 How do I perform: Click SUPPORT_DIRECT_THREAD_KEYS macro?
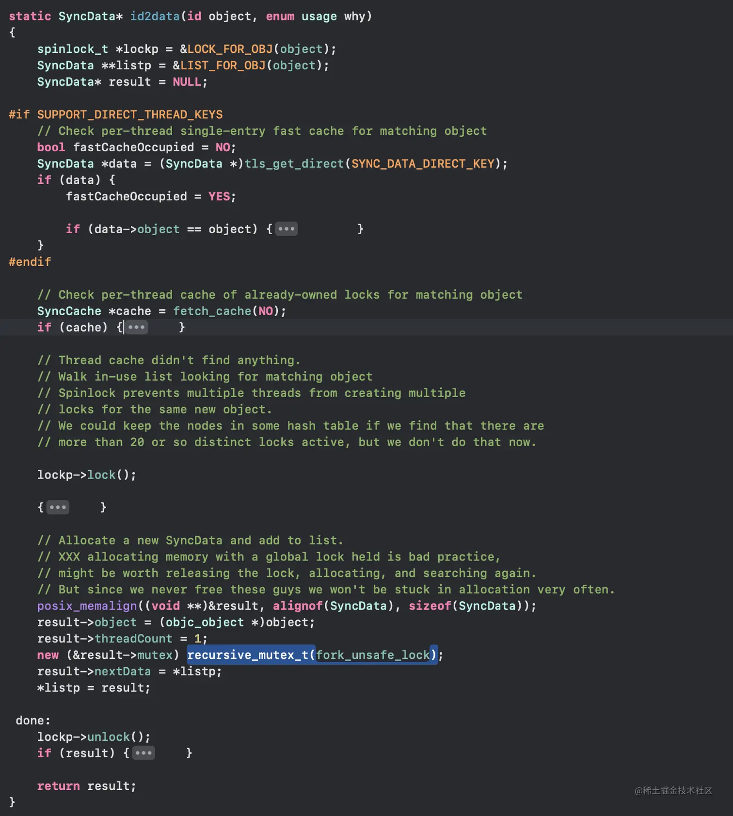click(130, 114)
